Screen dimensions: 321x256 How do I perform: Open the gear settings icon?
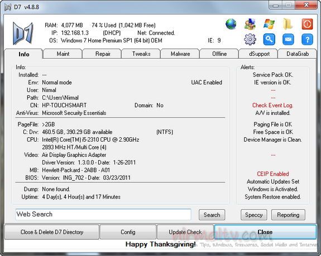point(250,39)
